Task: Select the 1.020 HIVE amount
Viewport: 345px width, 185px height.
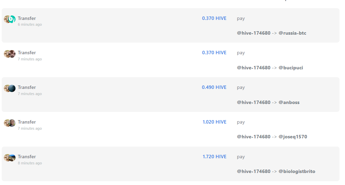Action: pyautogui.click(x=214, y=122)
